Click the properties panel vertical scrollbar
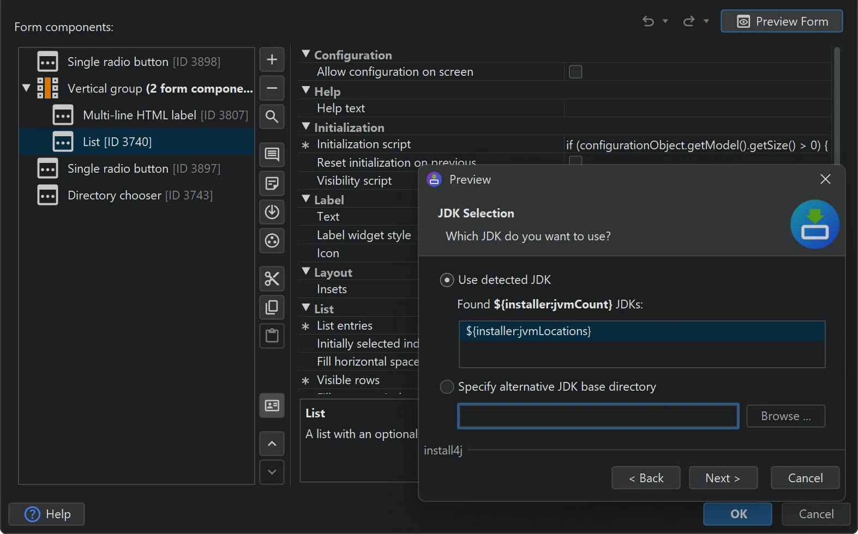Viewport: 858px width, 534px height. (x=837, y=106)
